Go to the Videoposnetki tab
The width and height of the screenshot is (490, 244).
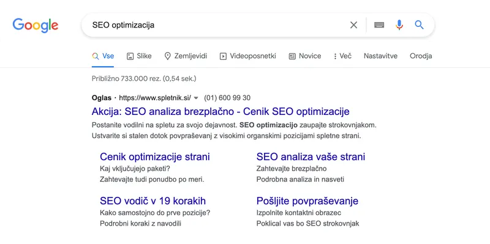(x=248, y=56)
